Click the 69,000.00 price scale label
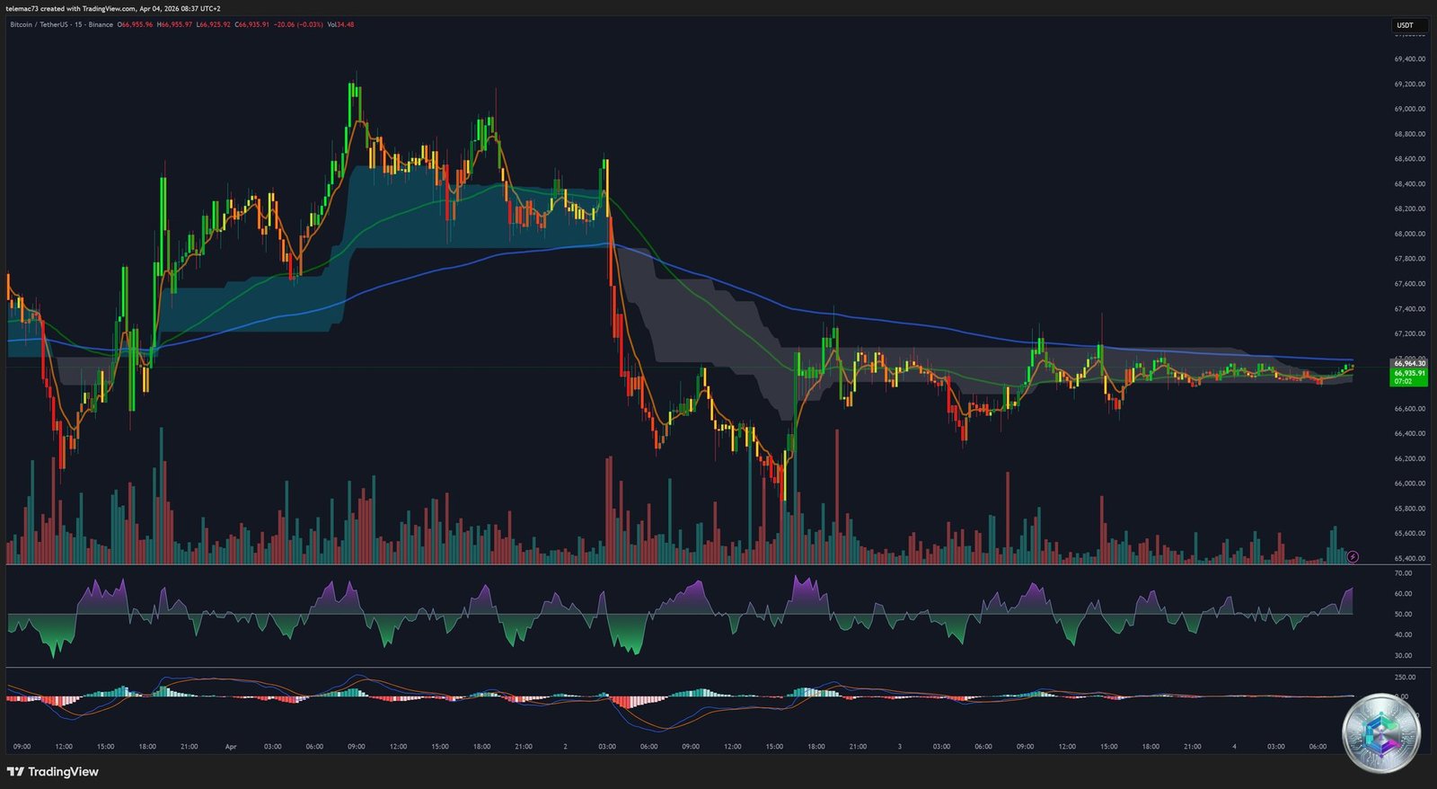The height and width of the screenshot is (789, 1437). (x=1409, y=109)
